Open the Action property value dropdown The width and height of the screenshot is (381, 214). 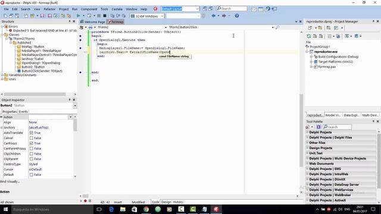70,117
